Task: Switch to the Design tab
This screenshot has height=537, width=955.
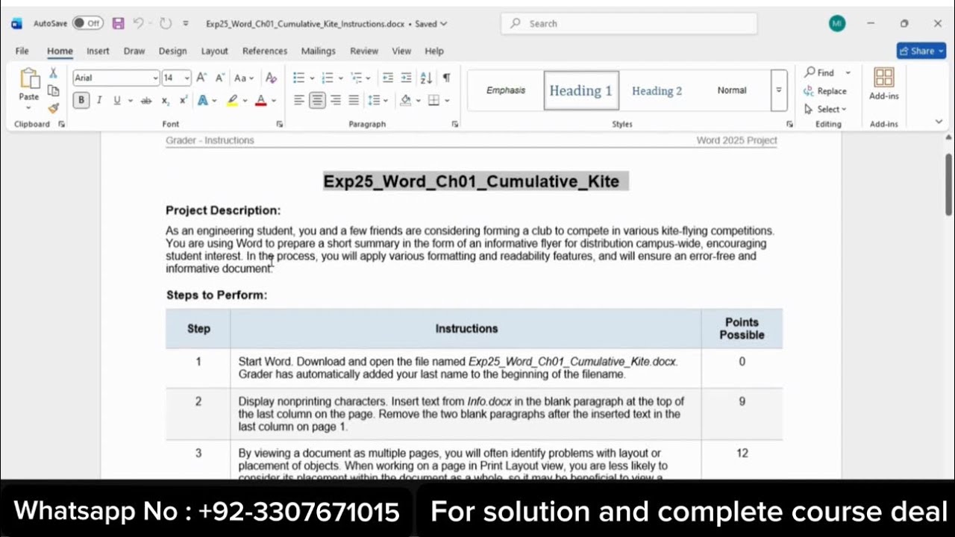Action: (172, 51)
